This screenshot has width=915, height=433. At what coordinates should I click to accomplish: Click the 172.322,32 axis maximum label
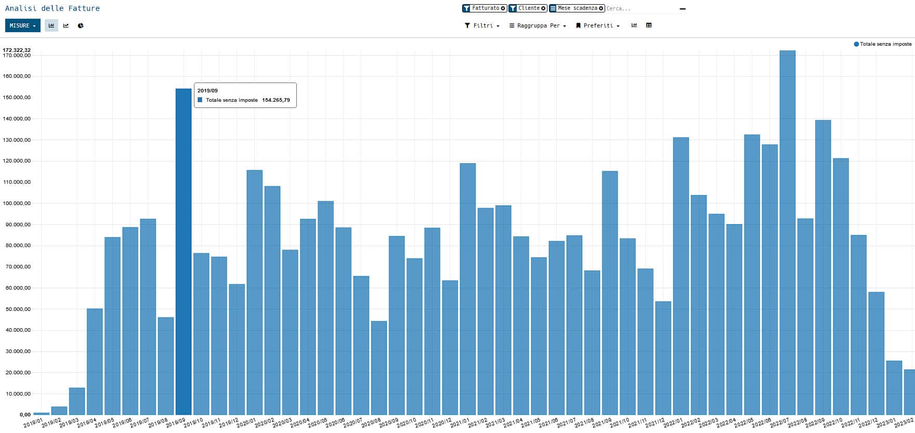pyautogui.click(x=17, y=50)
